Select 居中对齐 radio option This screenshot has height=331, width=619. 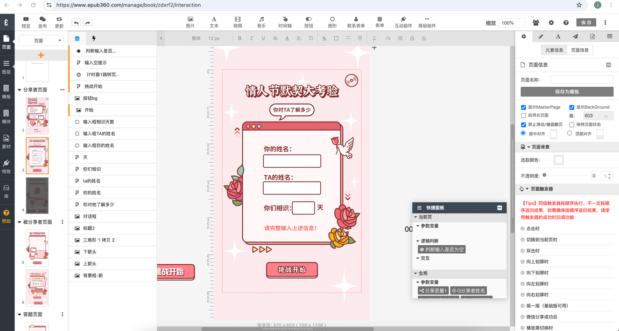pyautogui.click(x=523, y=133)
